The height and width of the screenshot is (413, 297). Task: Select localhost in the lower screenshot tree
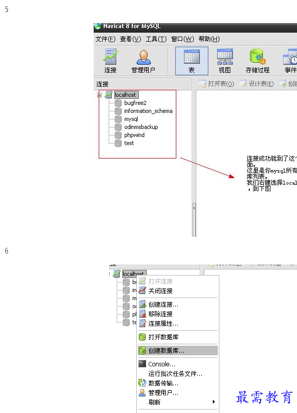click(x=134, y=273)
